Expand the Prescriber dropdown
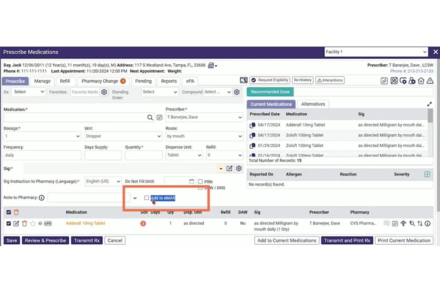 (204, 117)
